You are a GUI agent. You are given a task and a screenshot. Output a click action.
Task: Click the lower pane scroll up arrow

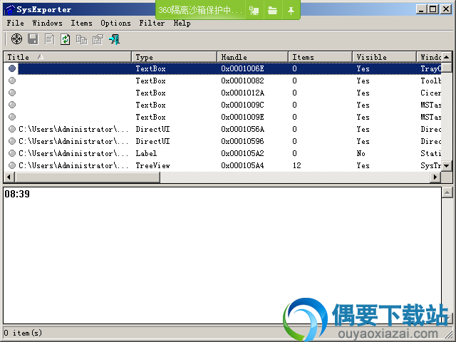tap(447, 192)
